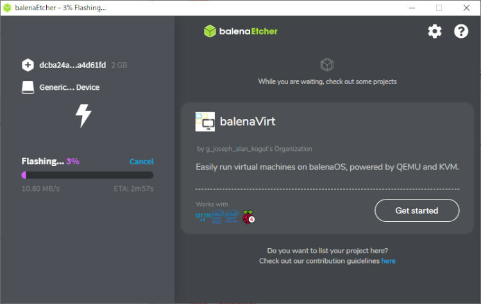The width and height of the screenshot is (481, 304).
Task: Click the balenaEtcher title bar app icon
Action: point(7,8)
